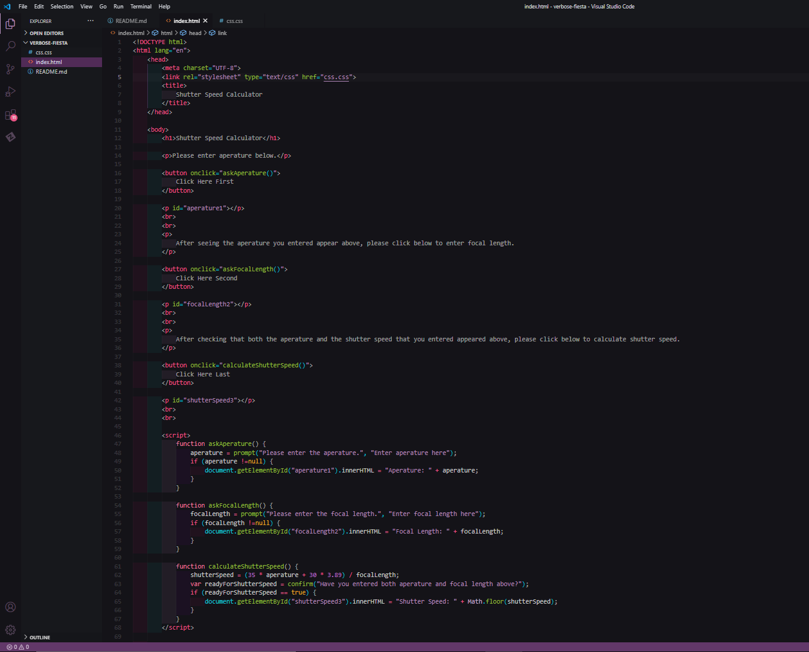The width and height of the screenshot is (809, 652).
Task: Open the Help menu
Action: pos(164,7)
